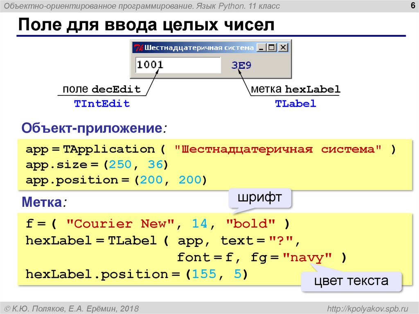Image resolution: width=419 pixels, height=314 pixels.
Task: Click slide number 6 in the header
Action: (x=413, y=5)
